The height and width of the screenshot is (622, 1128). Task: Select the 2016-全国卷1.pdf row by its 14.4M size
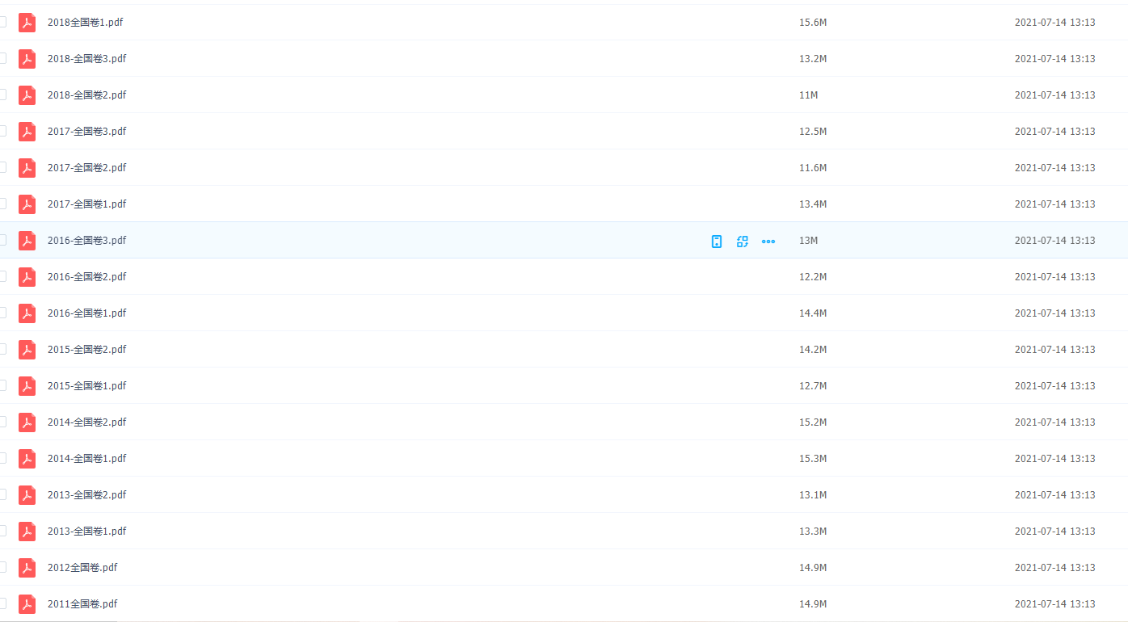(812, 313)
